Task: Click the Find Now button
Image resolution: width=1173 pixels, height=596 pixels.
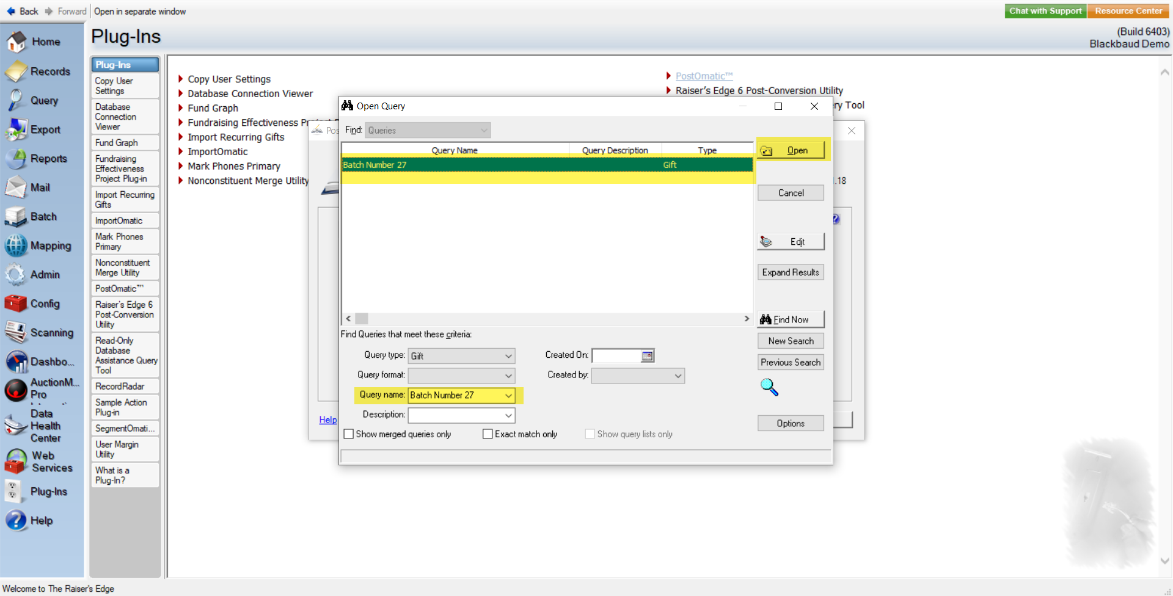Action: coord(791,319)
